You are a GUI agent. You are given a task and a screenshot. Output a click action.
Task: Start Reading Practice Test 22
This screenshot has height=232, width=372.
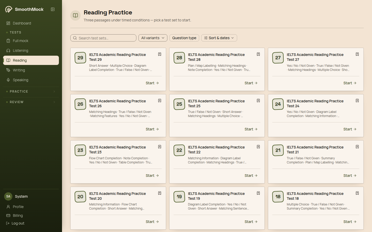[251, 176]
